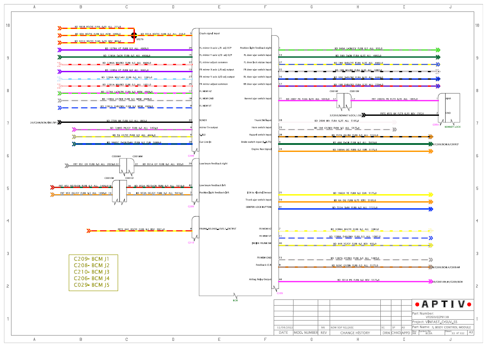Image resolution: width=487 pixels, height=347 pixels.
Task: Click the 'ROW SOP RELEASE' change history entry
Action: tap(342, 328)
